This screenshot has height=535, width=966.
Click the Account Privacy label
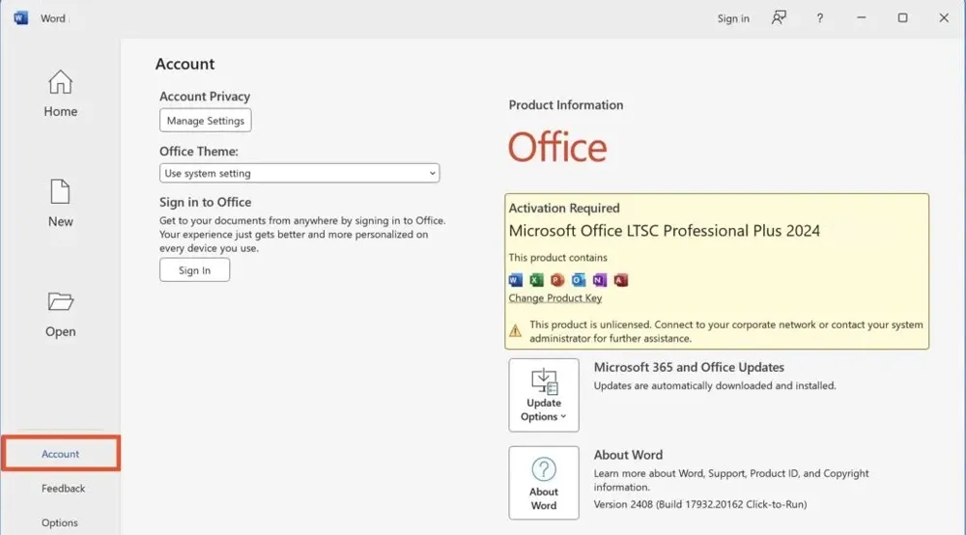[x=205, y=97]
